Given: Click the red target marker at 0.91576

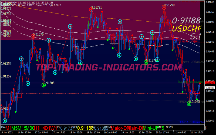Looking at the screenshot, I should [33, 37].
